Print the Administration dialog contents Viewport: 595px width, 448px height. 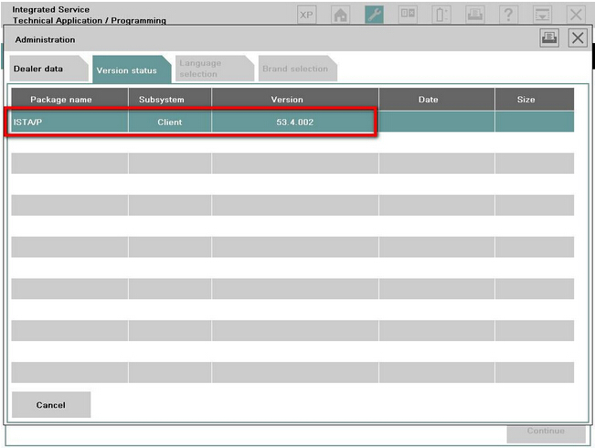coord(549,38)
